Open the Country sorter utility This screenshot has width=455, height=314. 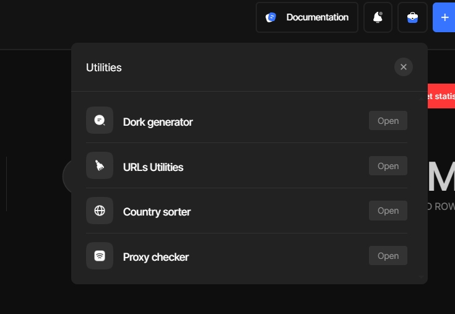[388, 211]
